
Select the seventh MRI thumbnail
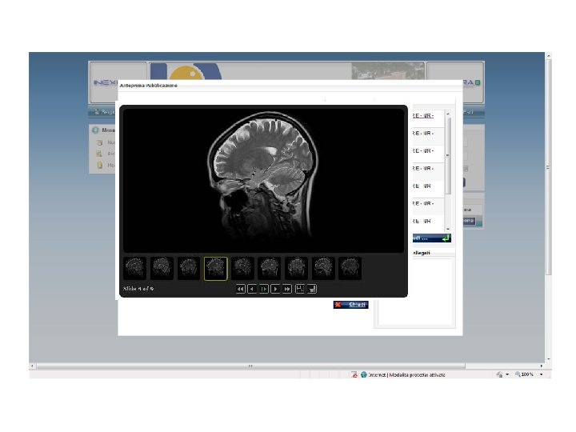coord(296,268)
